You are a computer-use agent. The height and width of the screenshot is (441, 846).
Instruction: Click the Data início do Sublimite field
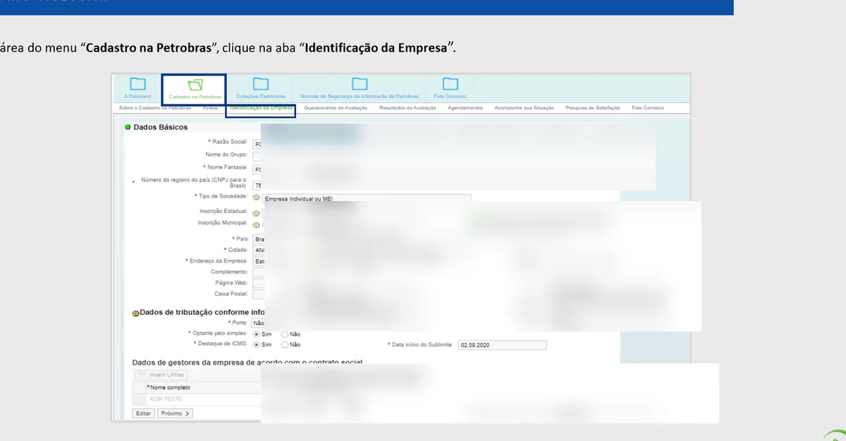pos(502,345)
